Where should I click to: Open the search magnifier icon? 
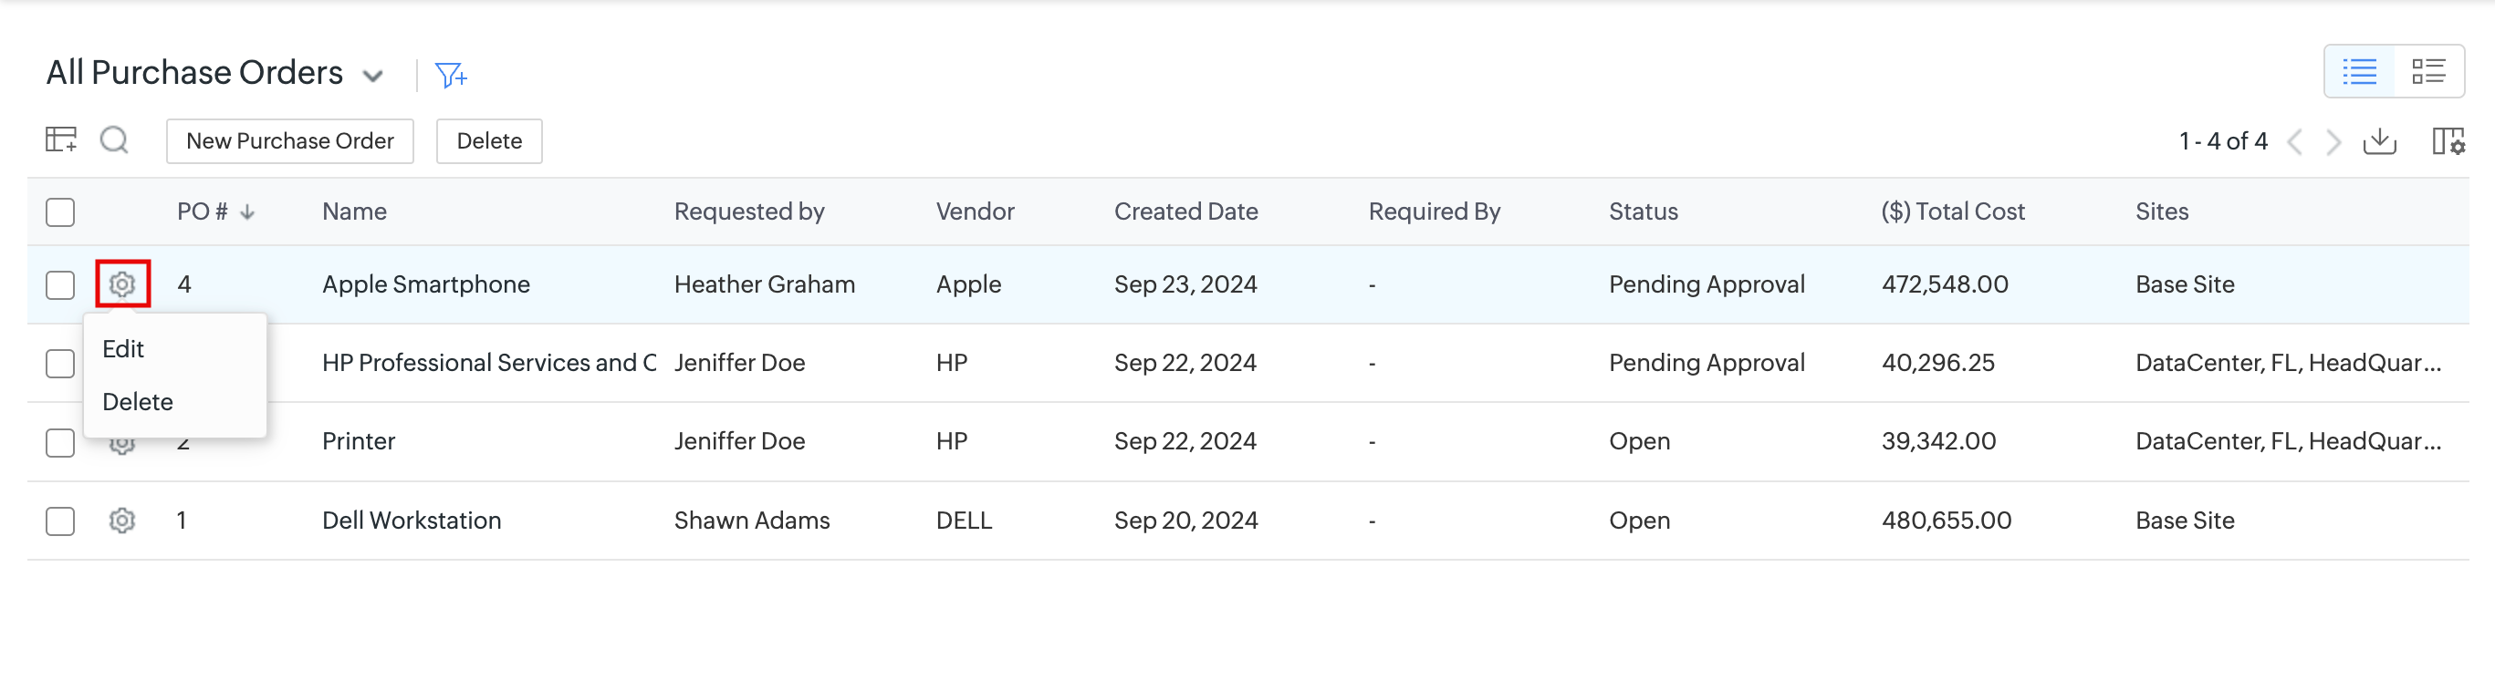(114, 140)
